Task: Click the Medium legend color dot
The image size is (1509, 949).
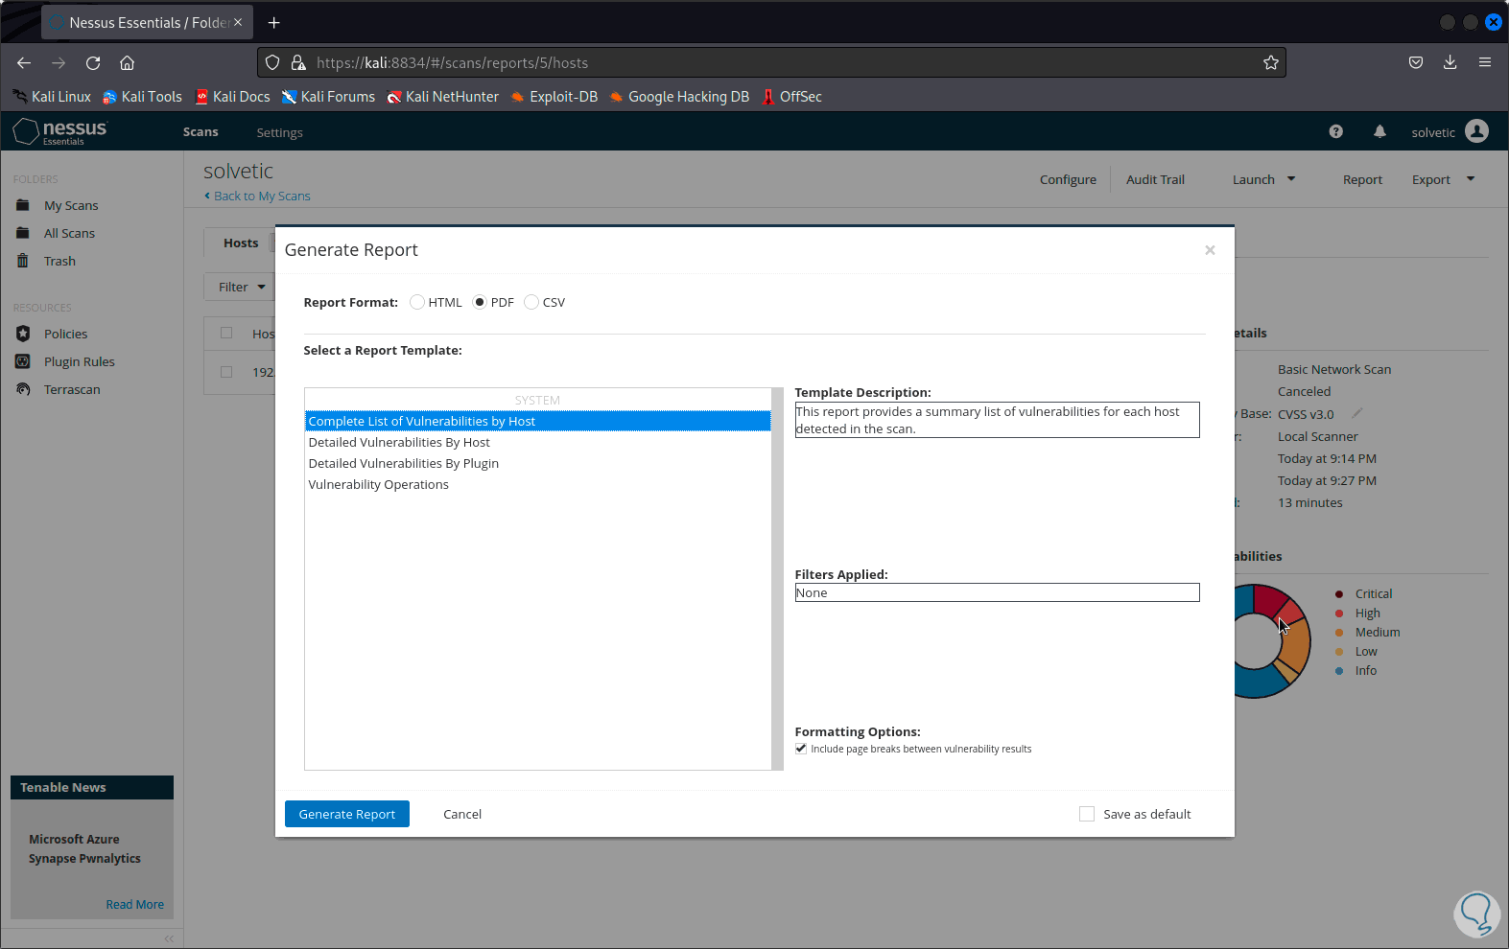Action: 1339,633
